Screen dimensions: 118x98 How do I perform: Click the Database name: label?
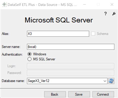click(13, 81)
